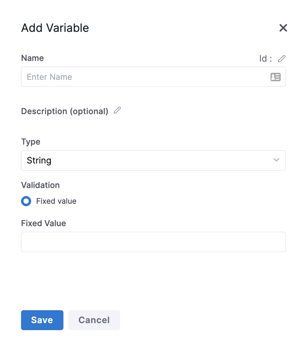Click the 'Add Variable' dialog title
Screen dimensions: 308x341
click(x=55, y=28)
